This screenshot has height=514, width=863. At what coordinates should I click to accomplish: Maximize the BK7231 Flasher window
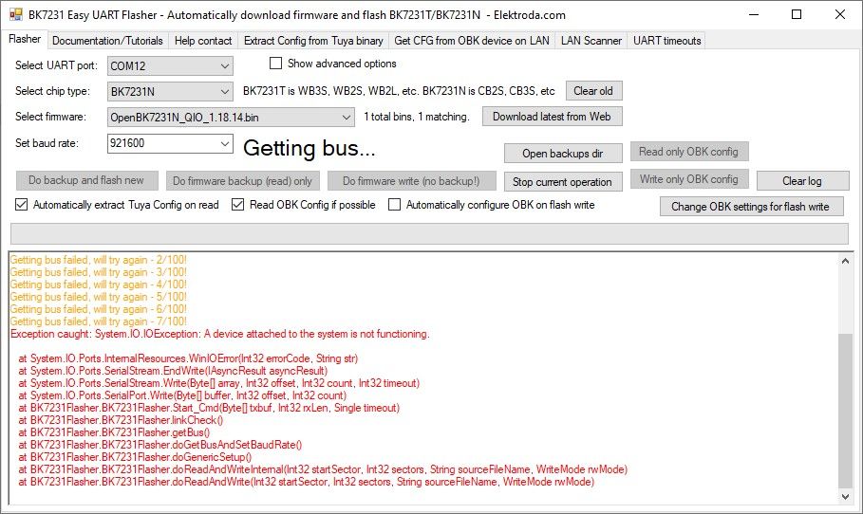click(797, 14)
